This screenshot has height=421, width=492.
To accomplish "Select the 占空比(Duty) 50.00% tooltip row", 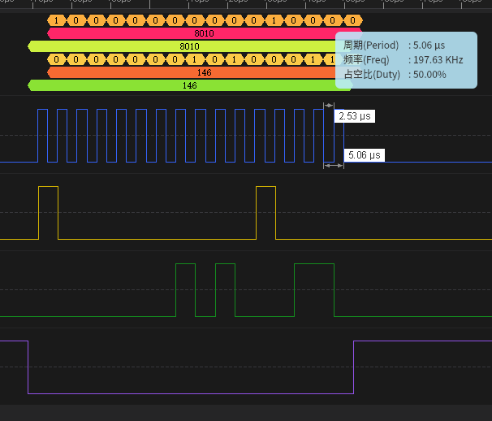I will point(395,75).
